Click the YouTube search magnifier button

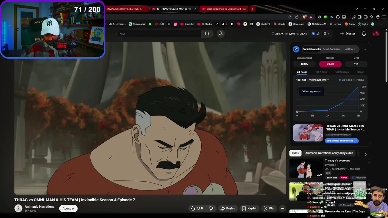coord(207,34)
